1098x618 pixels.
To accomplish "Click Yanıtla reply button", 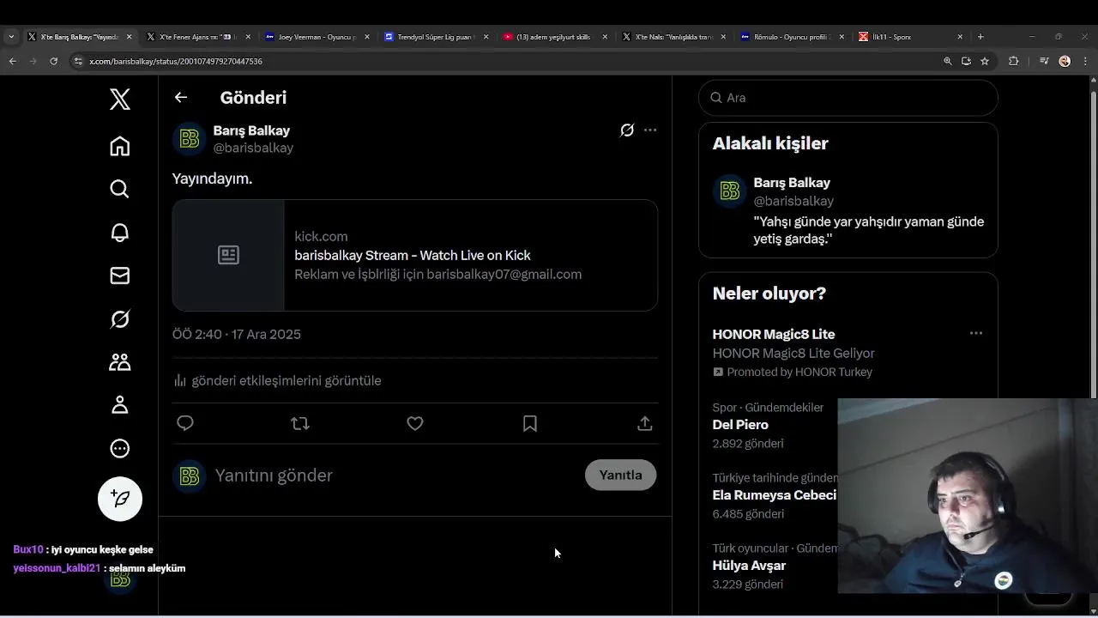I will pyautogui.click(x=621, y=475).
